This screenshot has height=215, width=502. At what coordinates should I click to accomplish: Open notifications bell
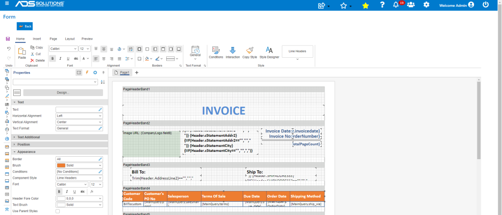pyautogui.click(x=396, y=5)
